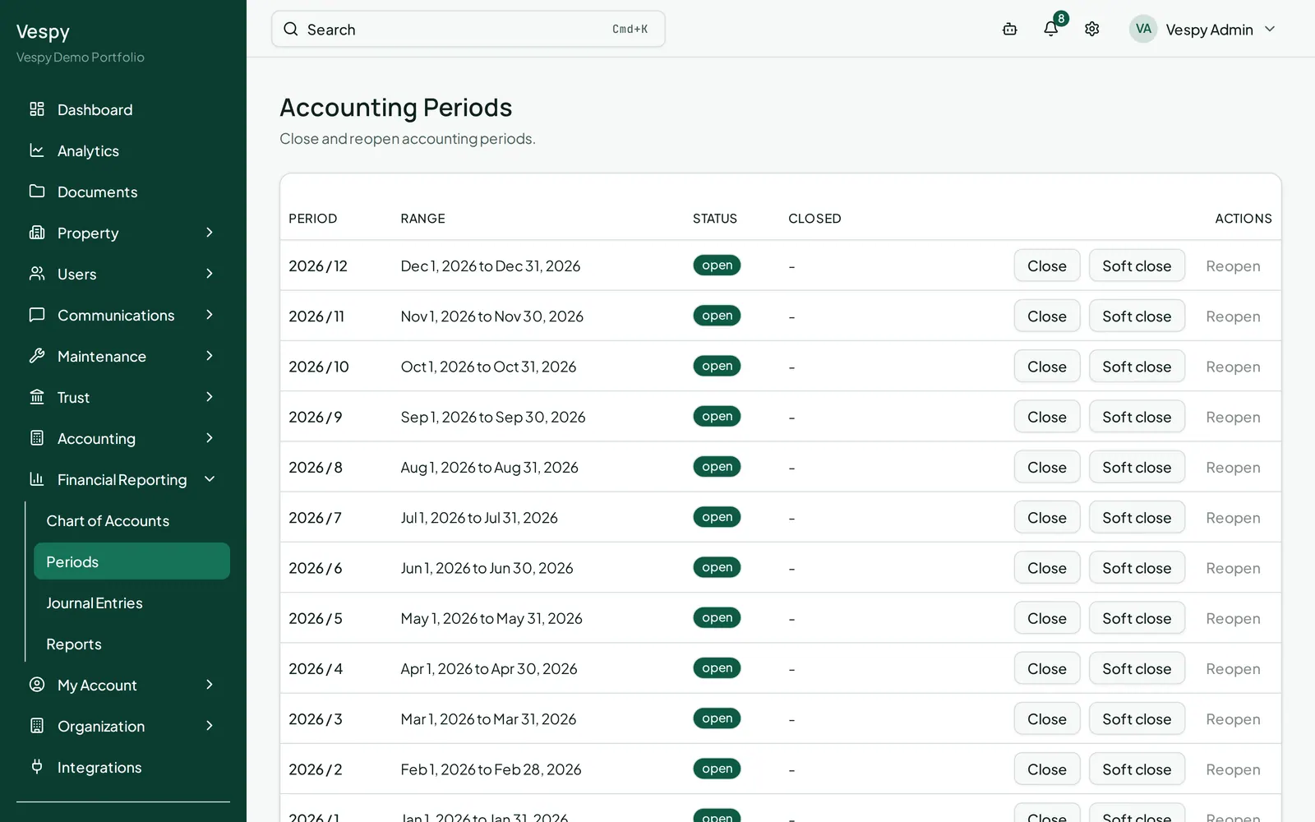Click the Users people icon

[x=37, y=274]
